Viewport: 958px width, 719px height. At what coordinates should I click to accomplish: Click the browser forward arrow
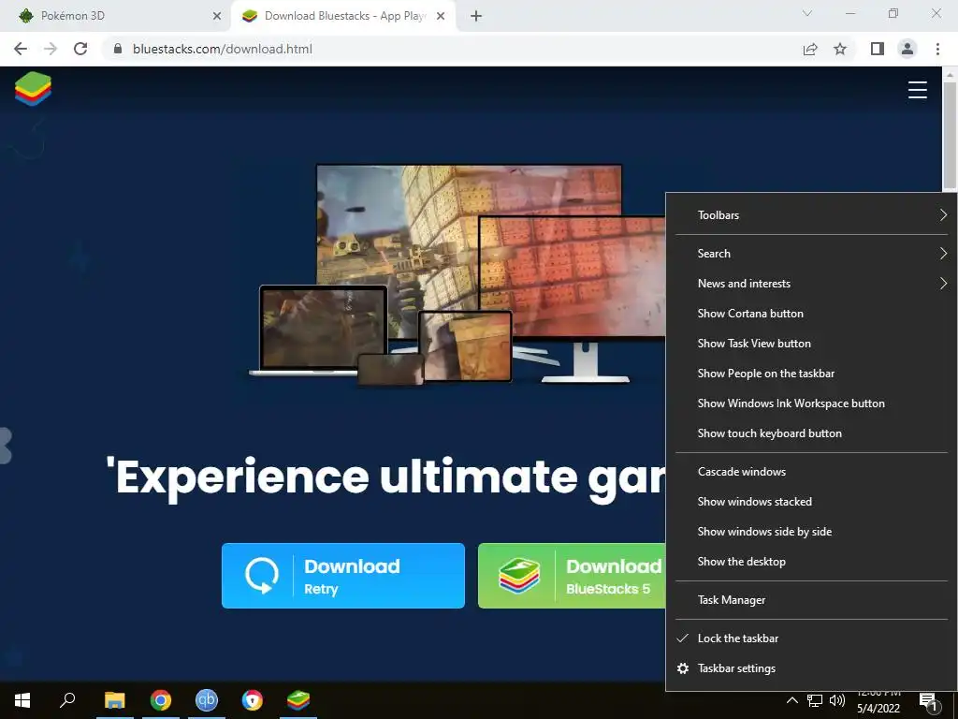[51, 49]
